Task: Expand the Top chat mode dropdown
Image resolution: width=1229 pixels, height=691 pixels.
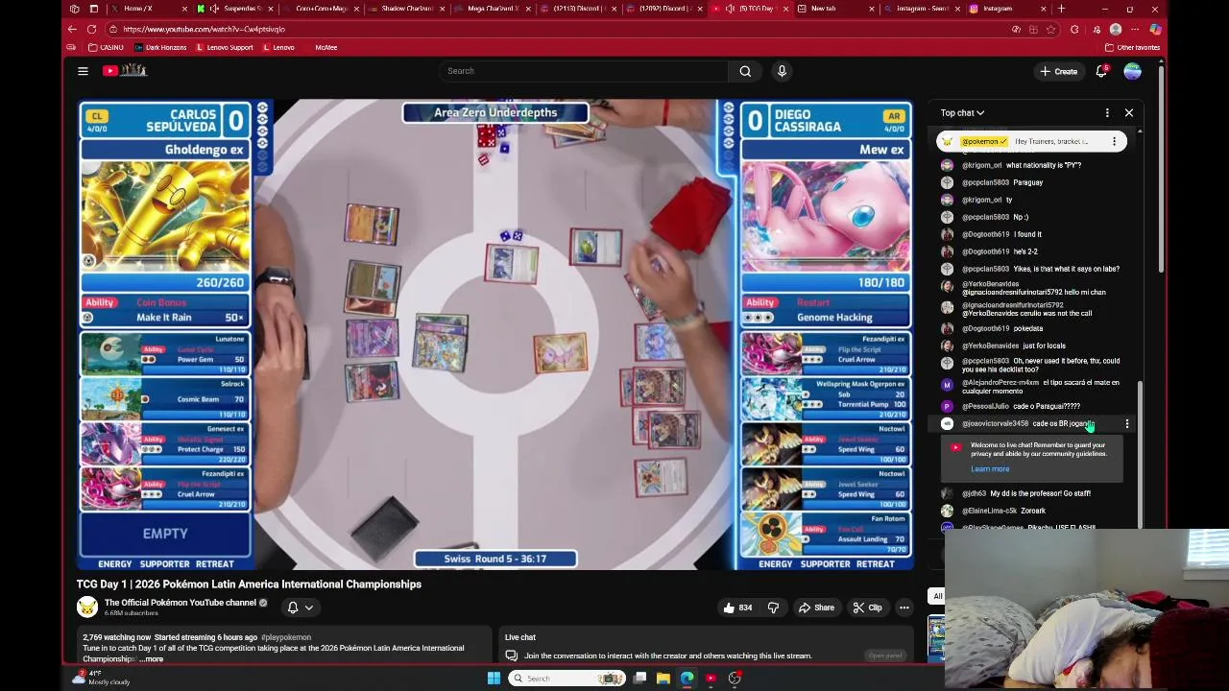Action: point(962,113)
